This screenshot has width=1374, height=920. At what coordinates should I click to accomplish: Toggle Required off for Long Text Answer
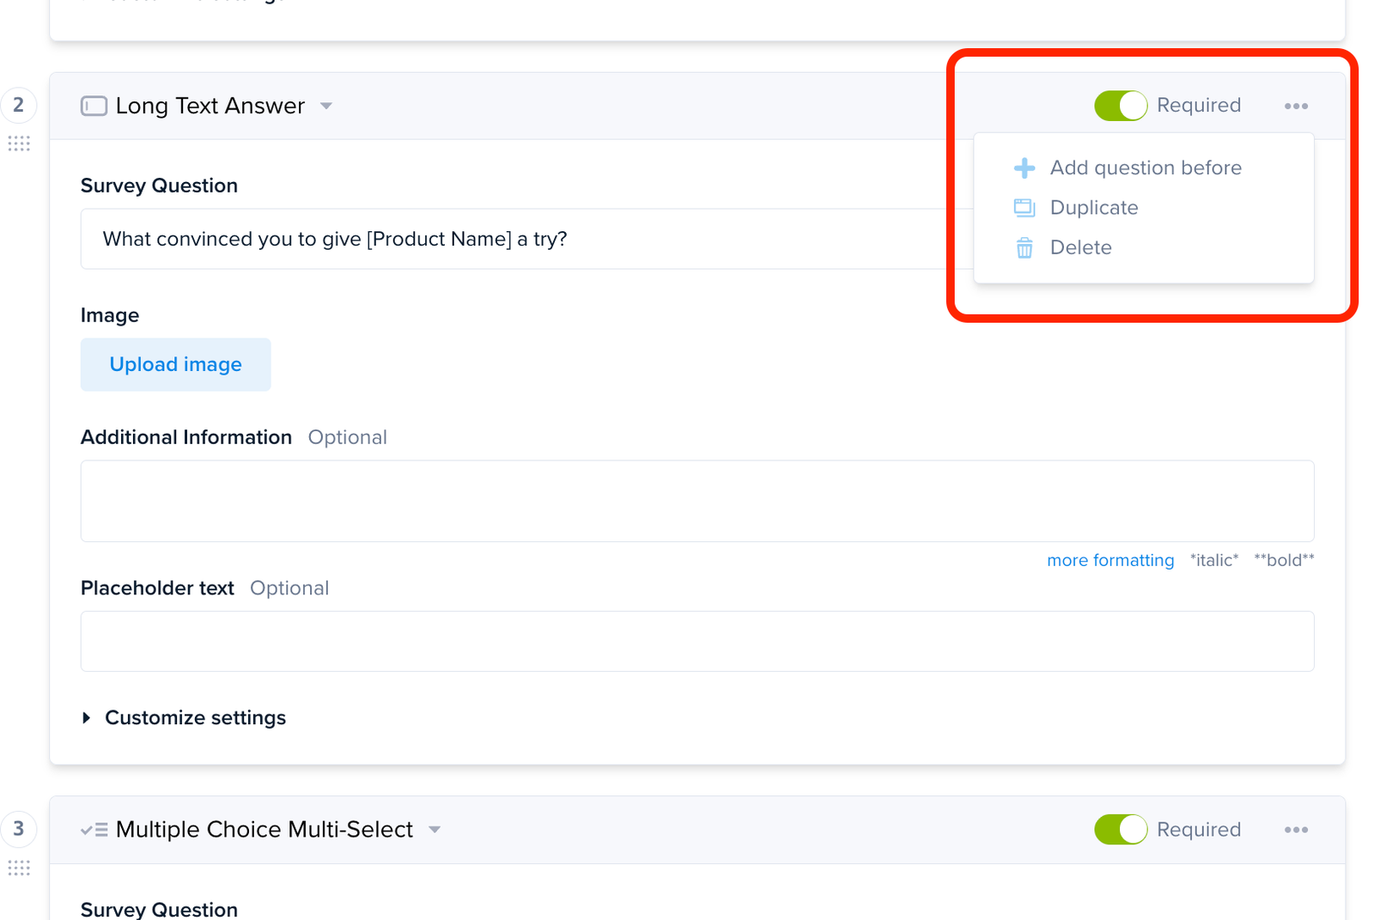tap(1121, 106)
